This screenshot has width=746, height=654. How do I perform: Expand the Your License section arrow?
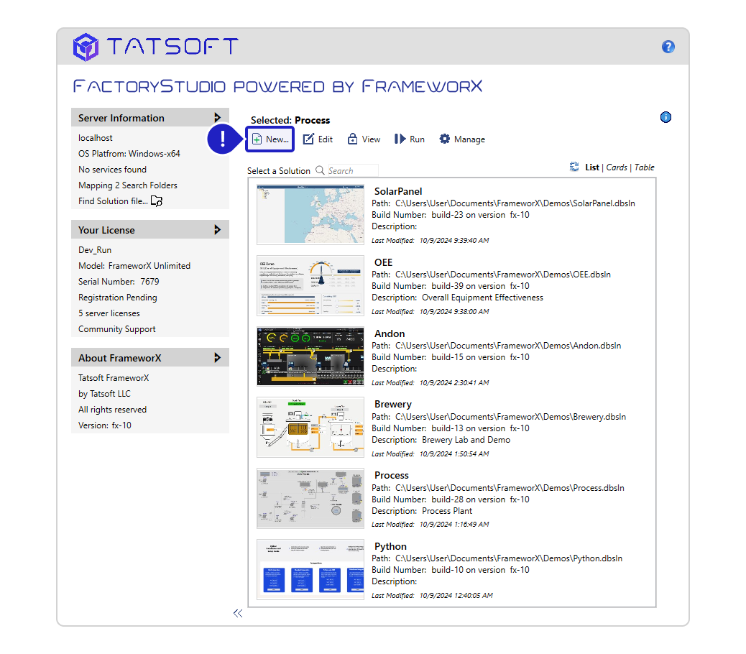coord(218,230)
